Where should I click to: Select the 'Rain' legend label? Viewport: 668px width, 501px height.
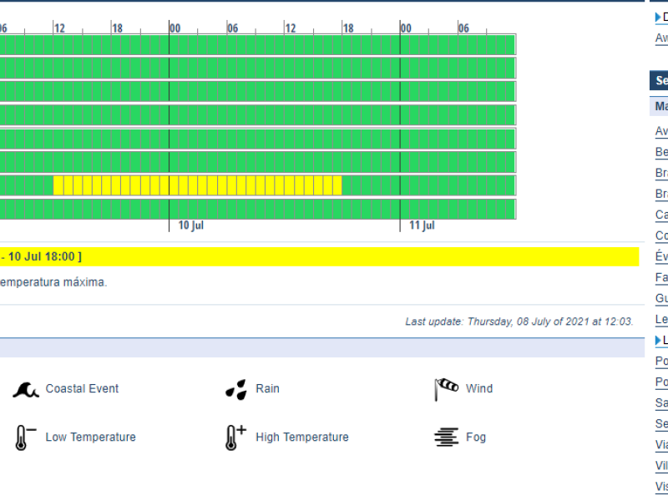click(x=267, y=388)
